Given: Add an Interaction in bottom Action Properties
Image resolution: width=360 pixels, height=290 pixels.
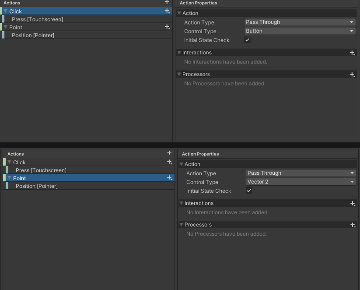Looking at the screenshot, I should tap(353, 203).
